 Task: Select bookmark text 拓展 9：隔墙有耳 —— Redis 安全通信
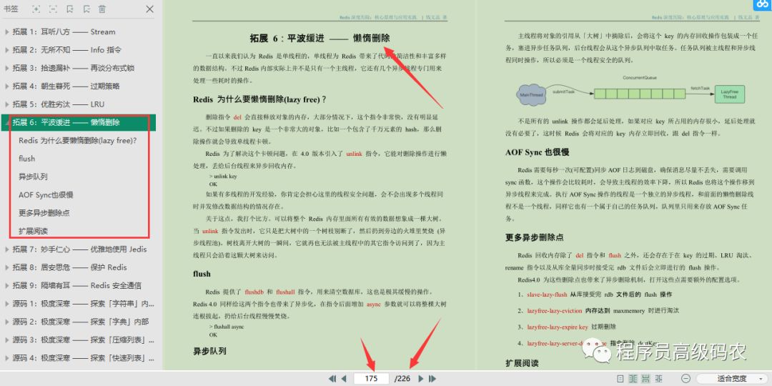tap(76, 285)
